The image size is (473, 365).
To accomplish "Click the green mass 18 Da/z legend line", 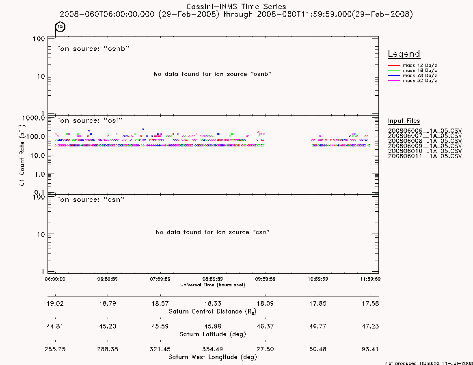I will click(394, 71).
